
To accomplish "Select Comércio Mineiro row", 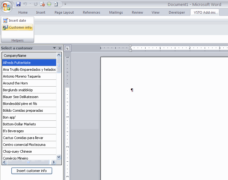I will (29, 157).
